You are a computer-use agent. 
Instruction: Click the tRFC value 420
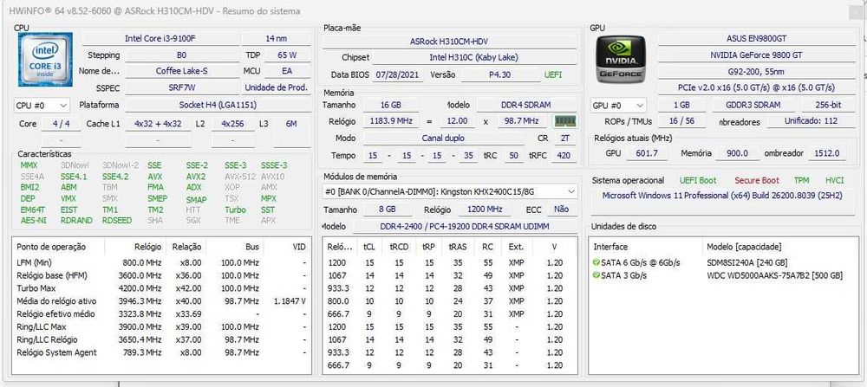(564, 156)
